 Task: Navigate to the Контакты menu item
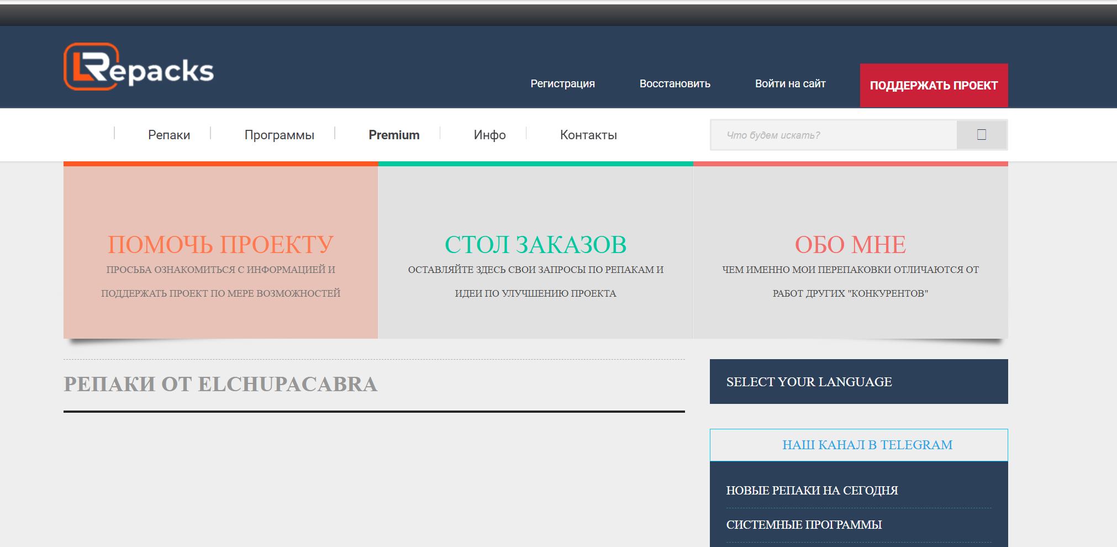(588, 135)
